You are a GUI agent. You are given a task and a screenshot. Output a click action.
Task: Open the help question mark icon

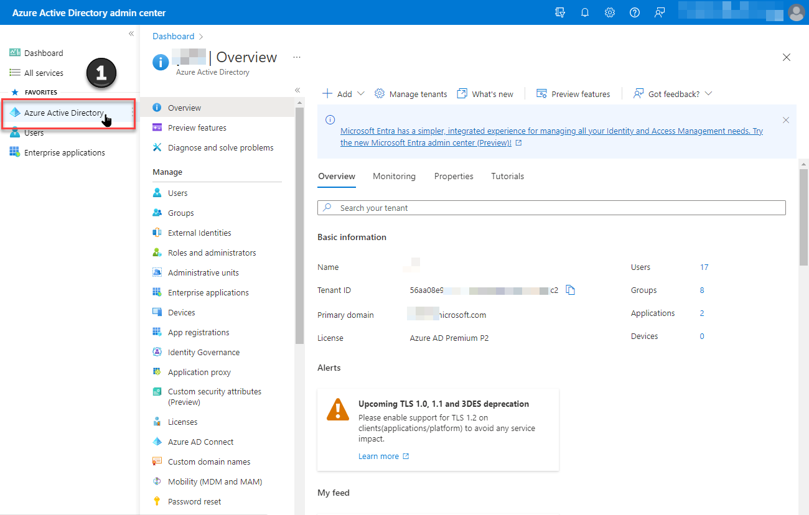(x=635, y=12)
